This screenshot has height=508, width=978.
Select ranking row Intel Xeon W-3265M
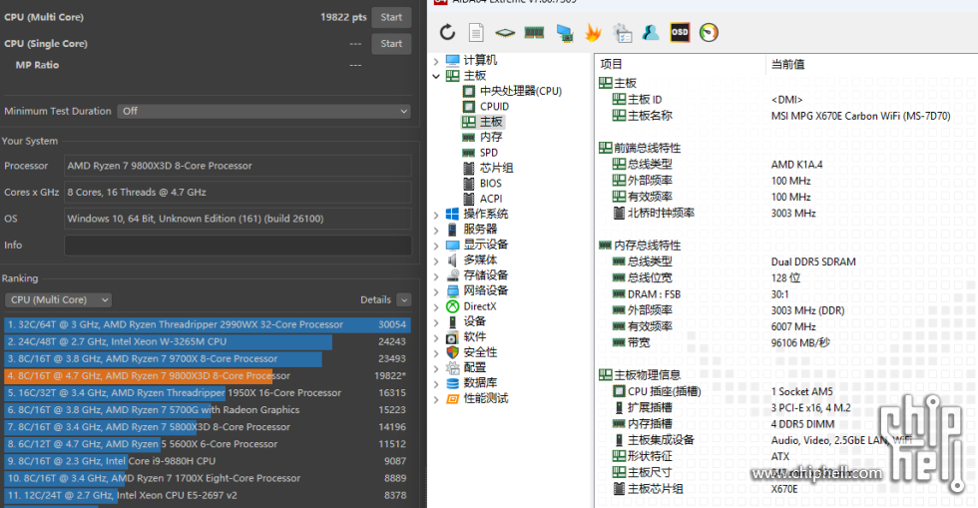(208, 342)
